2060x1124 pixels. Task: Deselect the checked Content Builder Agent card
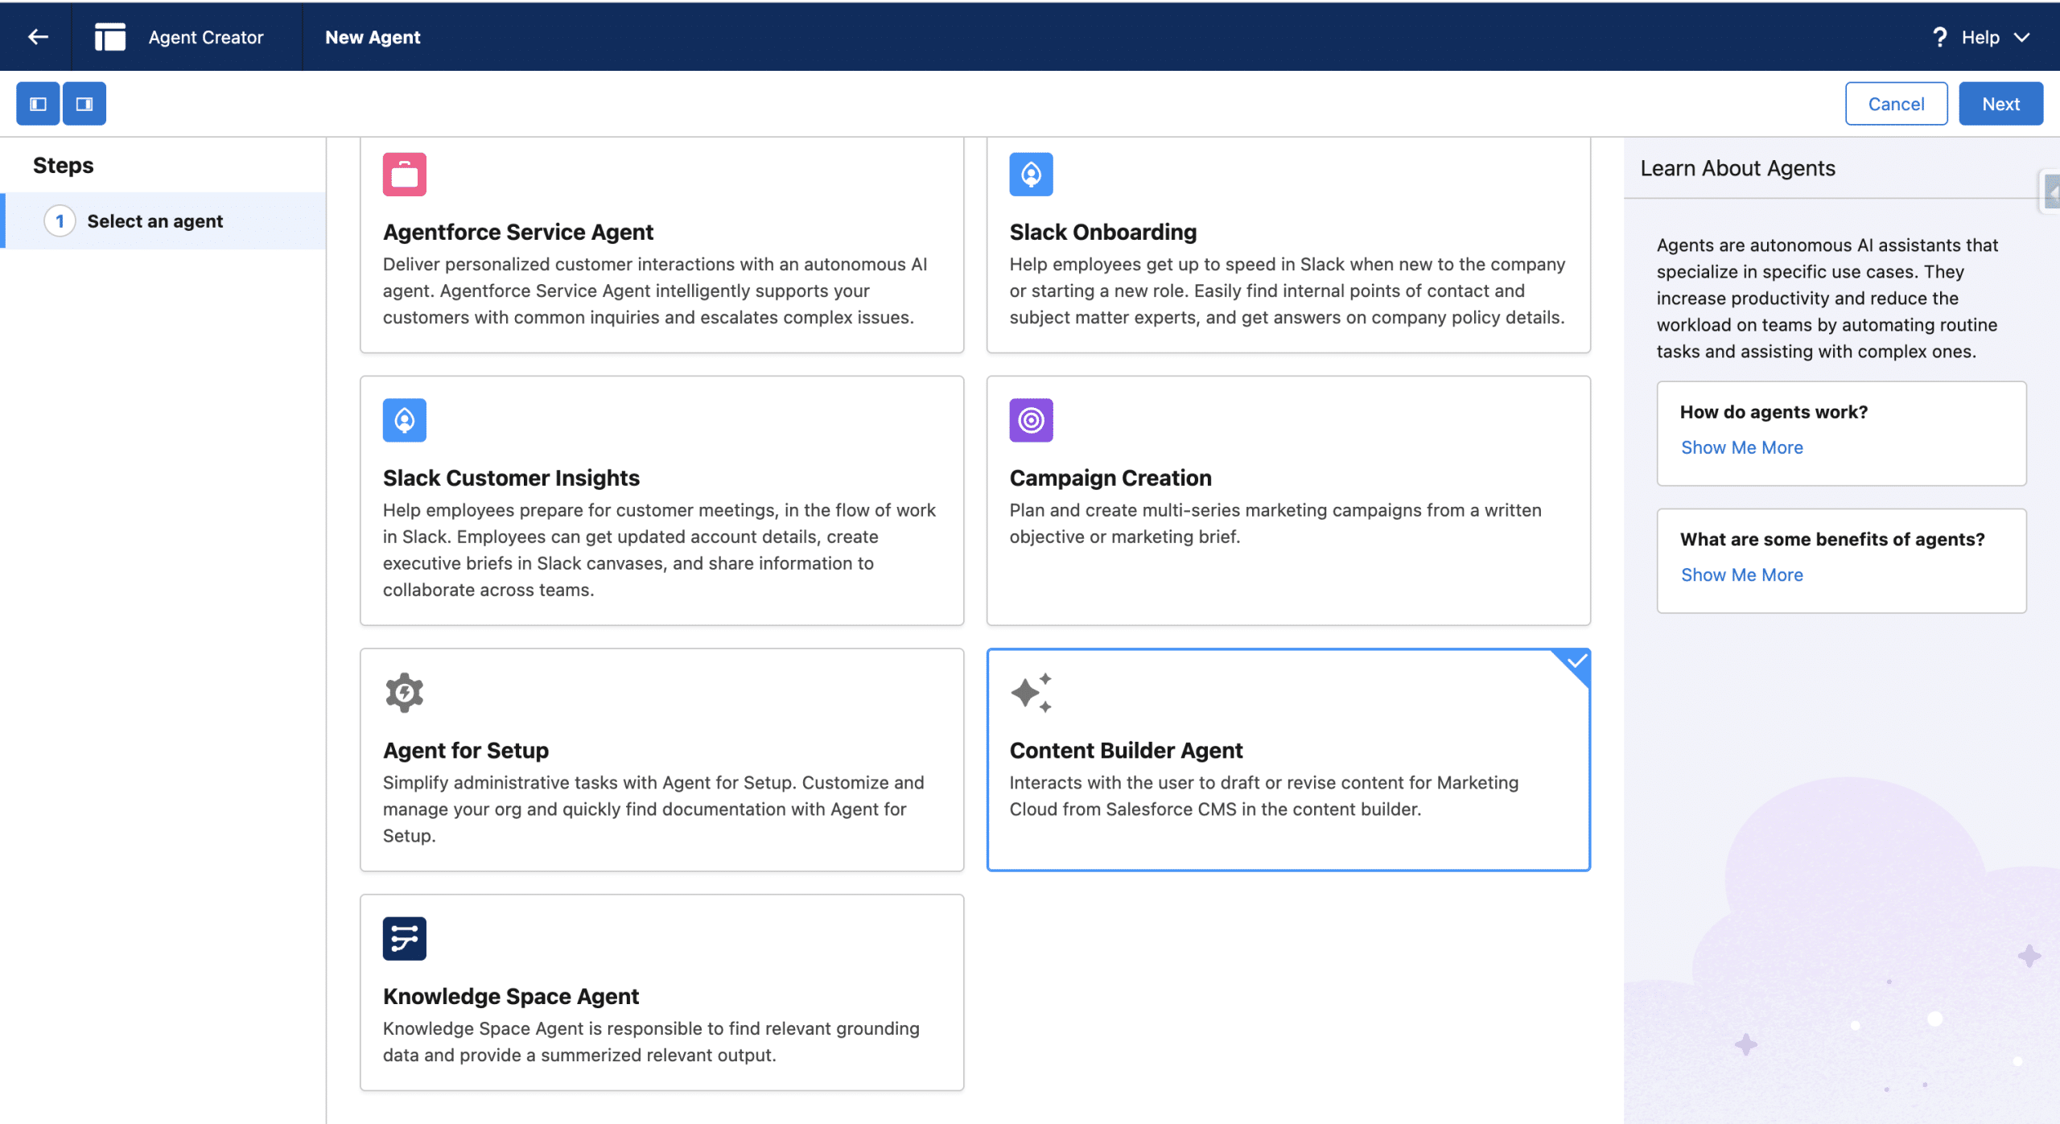pyautogui.click(x=1287, y=760)
